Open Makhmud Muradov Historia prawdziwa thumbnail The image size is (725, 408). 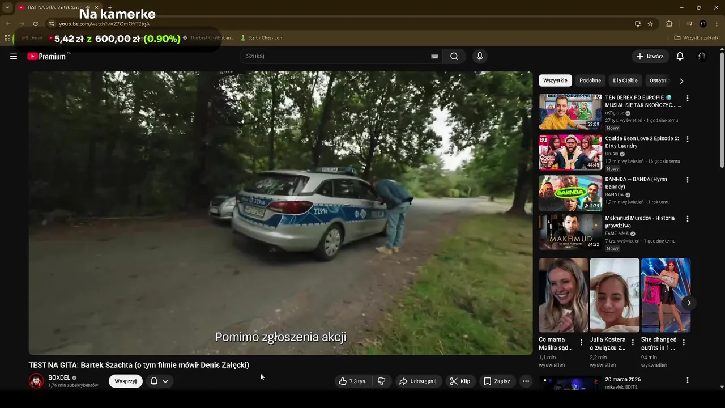570,232
